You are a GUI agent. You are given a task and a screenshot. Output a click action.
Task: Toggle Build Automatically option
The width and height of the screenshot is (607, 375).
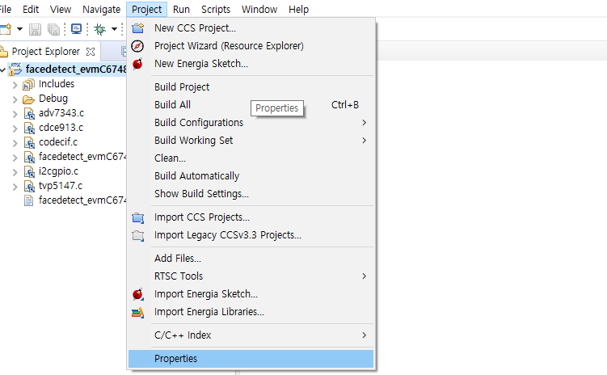click(x=251, y=176)
